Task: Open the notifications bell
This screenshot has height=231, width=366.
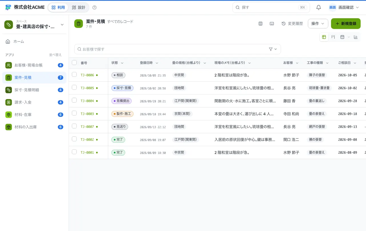Action: coord(319,7)
